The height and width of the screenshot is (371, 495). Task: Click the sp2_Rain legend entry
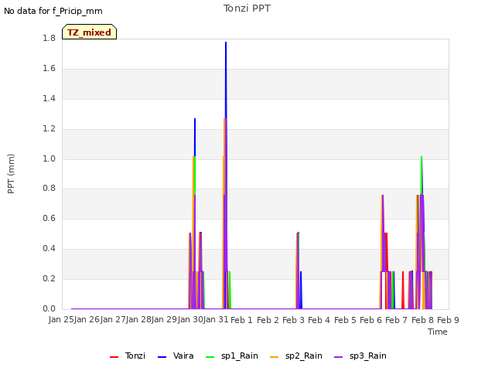(296, 356)
